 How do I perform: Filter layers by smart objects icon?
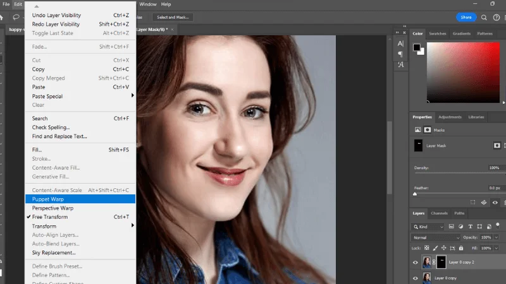(x=489, y=227)
